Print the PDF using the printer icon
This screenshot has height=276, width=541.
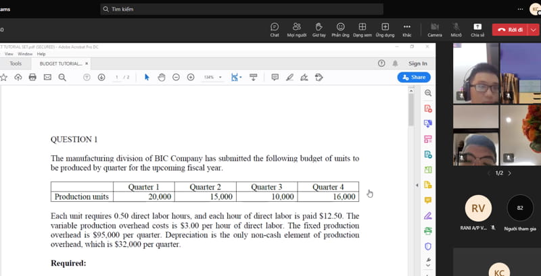click(32, 77)
